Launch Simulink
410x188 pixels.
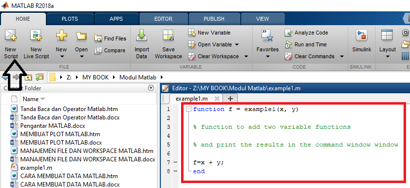click(362, 41)
